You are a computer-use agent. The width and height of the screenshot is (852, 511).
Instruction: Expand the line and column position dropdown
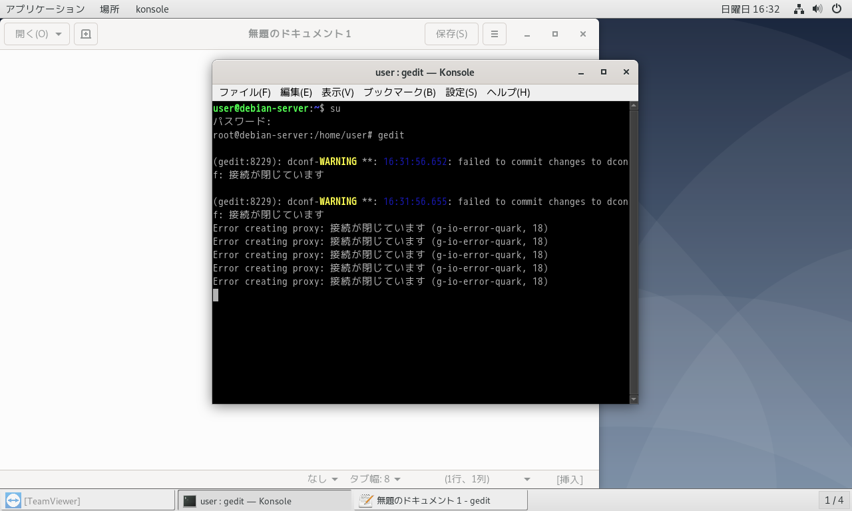(527, 479)
